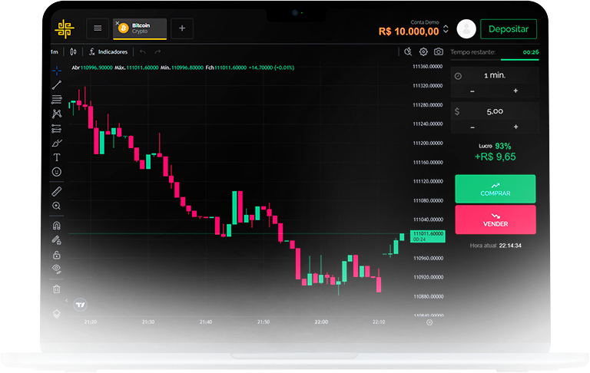Toggle lock all drawing tools
Viewport: 590px width, 373px height.
point(56,254)
